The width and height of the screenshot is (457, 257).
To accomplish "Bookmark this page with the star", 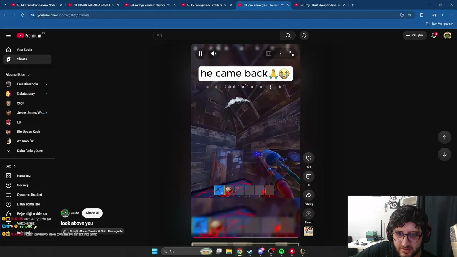I will 410,15.
